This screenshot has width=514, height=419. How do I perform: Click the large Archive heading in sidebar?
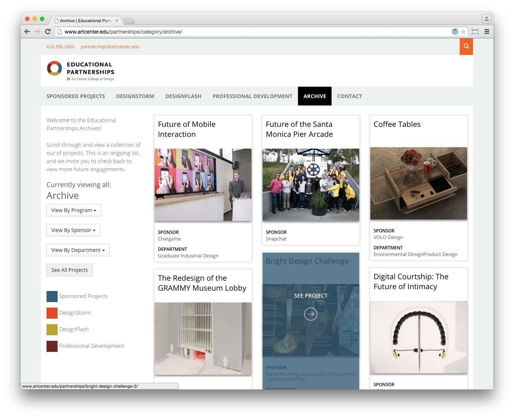pyautogui.click(x=63, y=195)
